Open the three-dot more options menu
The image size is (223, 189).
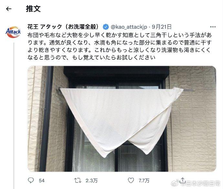pyautogui.click(x=213, y=27)
